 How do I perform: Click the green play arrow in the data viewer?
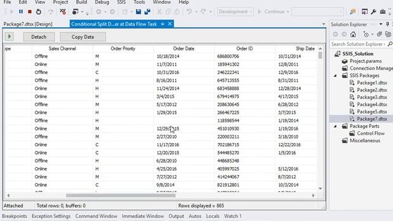[x=9, y=37]
